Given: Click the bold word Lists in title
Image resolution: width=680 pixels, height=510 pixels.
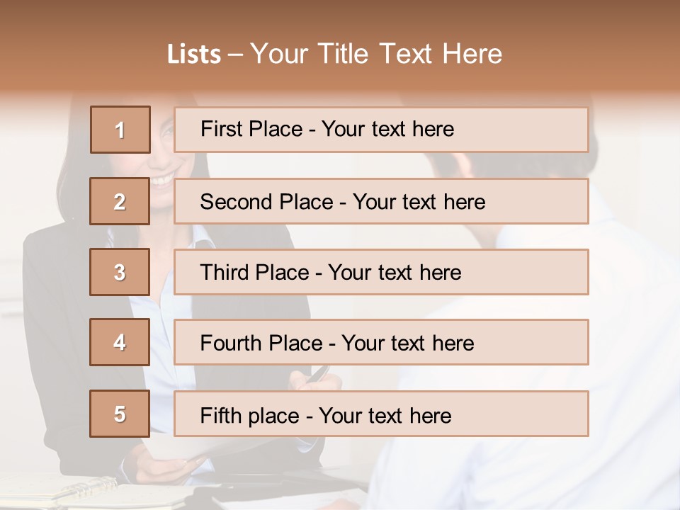Looking at the screenshot, I should coord(194,55).
